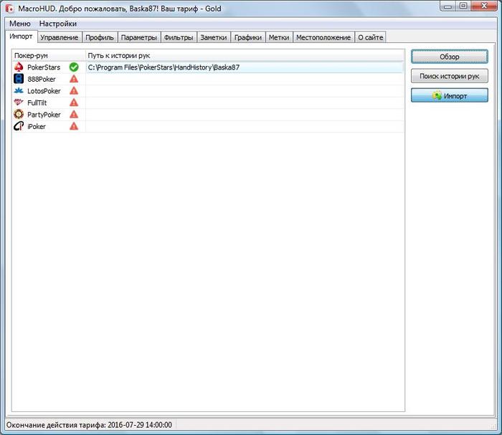Click the red warning triangle beside FullTilt
The height and width of the screenshot is (435, 502).
click(x=74, y=102)
